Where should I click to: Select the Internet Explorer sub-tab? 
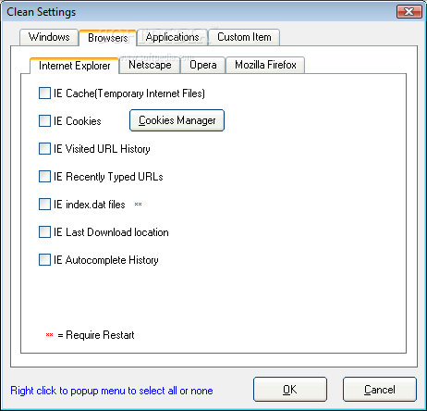click(x=74, y=66)
